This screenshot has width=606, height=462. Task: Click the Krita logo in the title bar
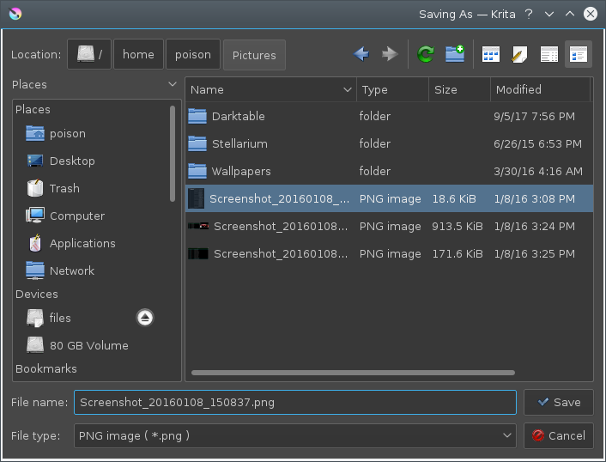pos(15,14)
